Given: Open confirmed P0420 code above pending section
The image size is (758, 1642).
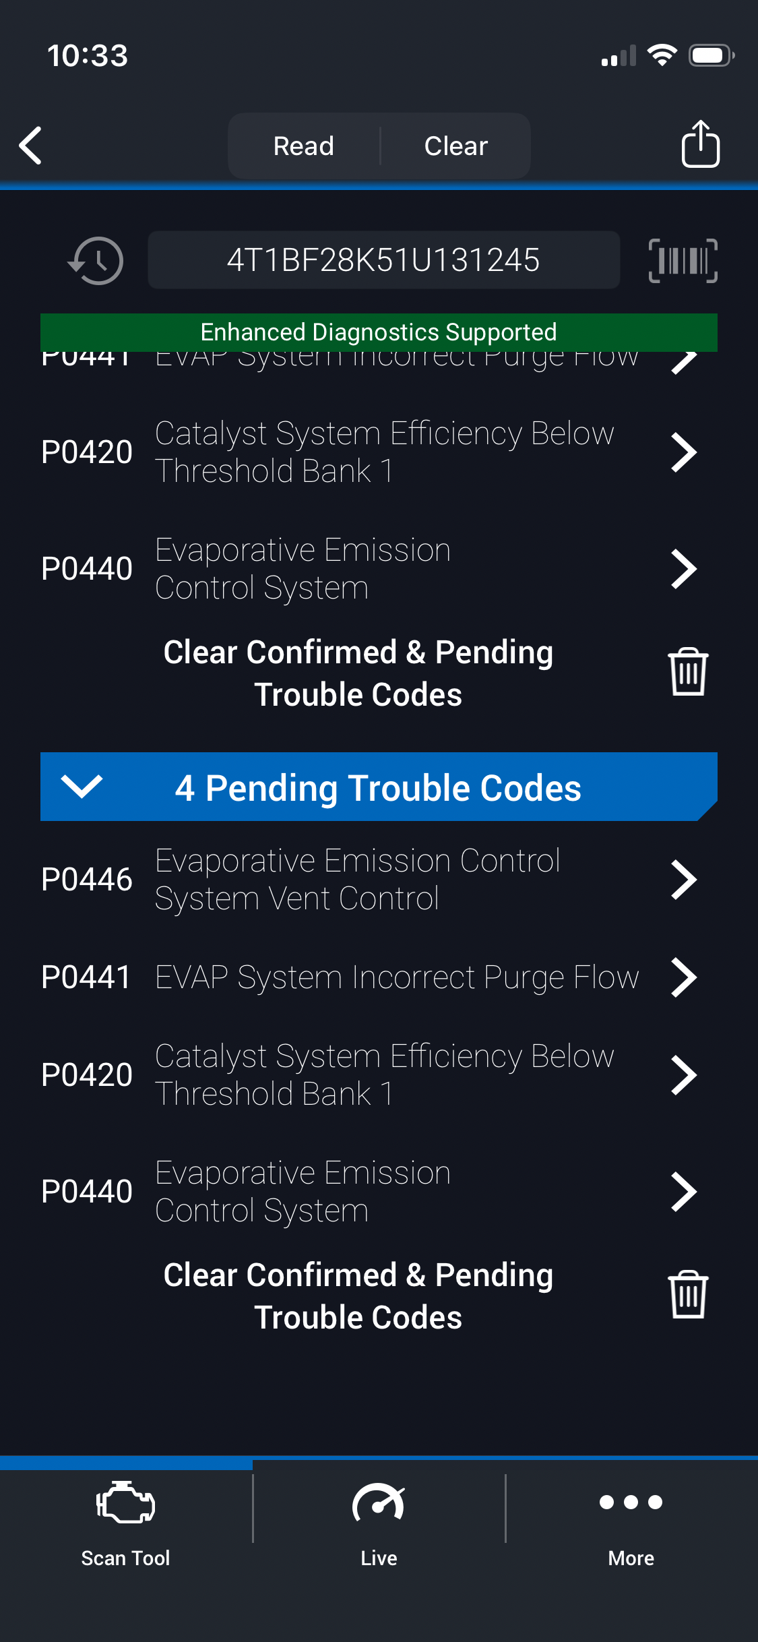Looking at the screenshot, I should 683,452.
